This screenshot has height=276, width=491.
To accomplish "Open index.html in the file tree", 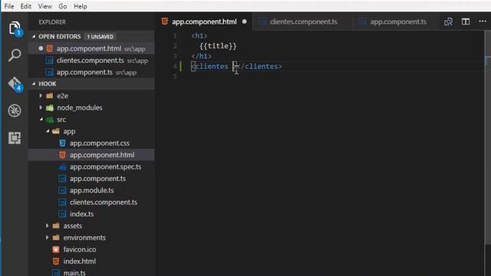I will pyautogui.click(x=91, y=261).
